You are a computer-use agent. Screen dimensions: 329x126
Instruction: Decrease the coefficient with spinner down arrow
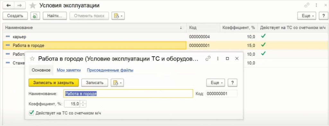[83, 105]
